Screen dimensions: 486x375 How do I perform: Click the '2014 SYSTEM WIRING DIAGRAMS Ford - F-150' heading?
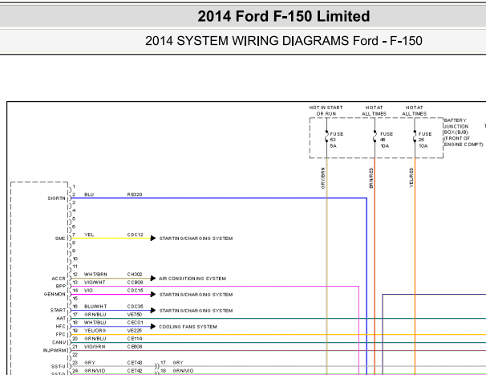point(284,41)
